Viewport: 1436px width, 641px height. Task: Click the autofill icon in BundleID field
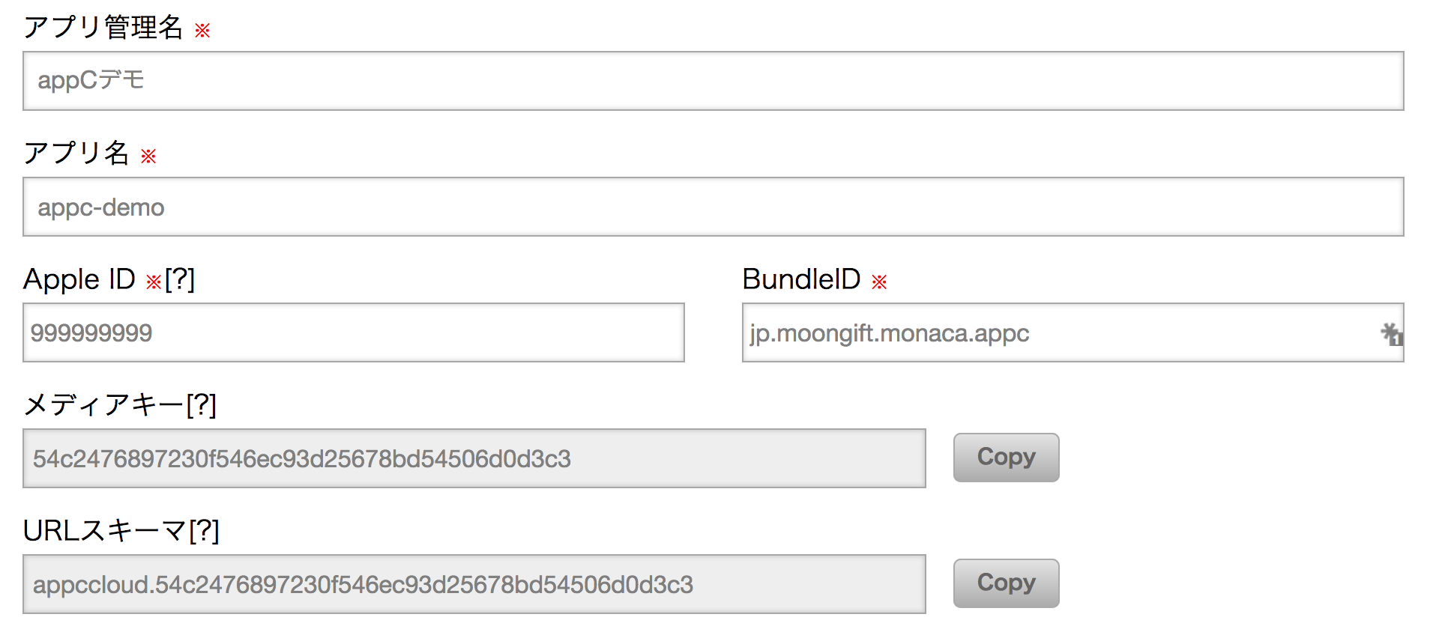pos(1391,334)
